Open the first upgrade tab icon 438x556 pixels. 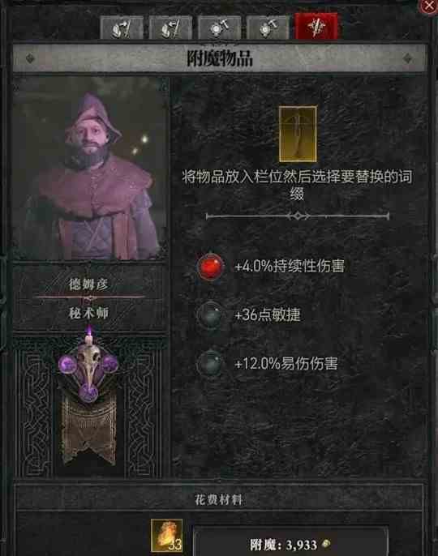coord(122,28)
